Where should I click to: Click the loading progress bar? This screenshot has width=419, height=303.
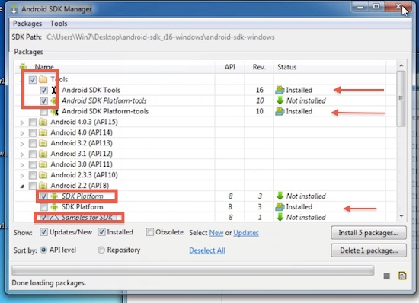coord(193,270)
